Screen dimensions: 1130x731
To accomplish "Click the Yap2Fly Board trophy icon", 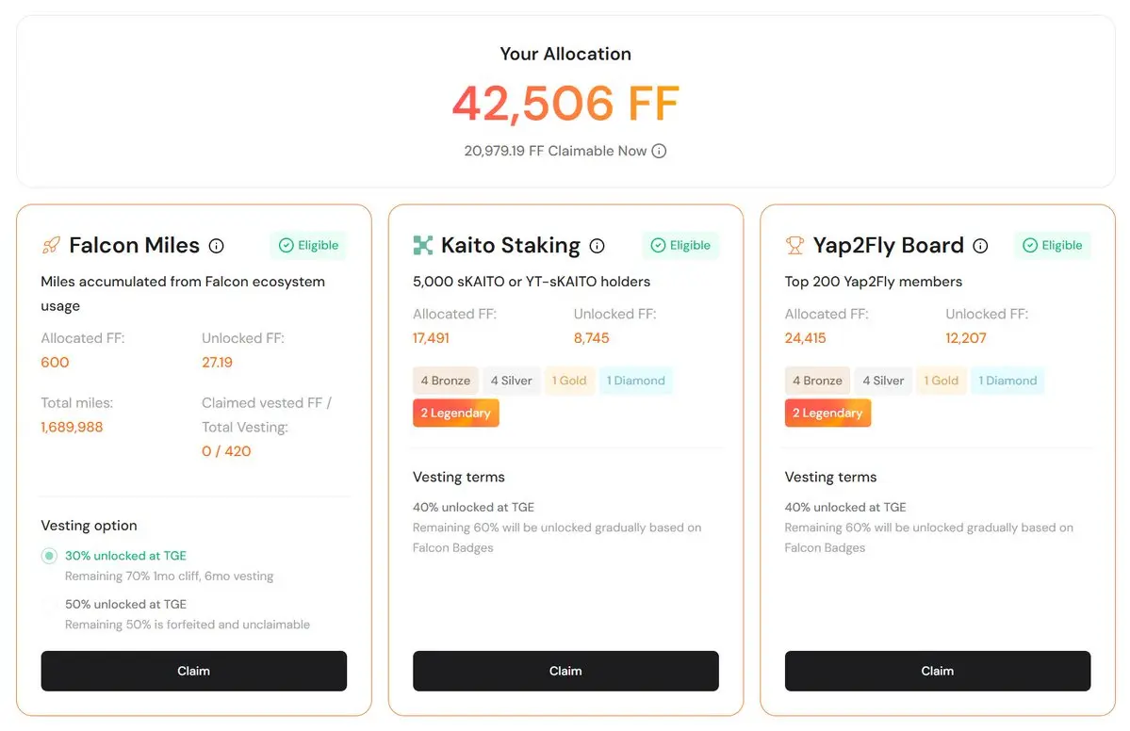I will pyautogui.click(x=794, y=246).
